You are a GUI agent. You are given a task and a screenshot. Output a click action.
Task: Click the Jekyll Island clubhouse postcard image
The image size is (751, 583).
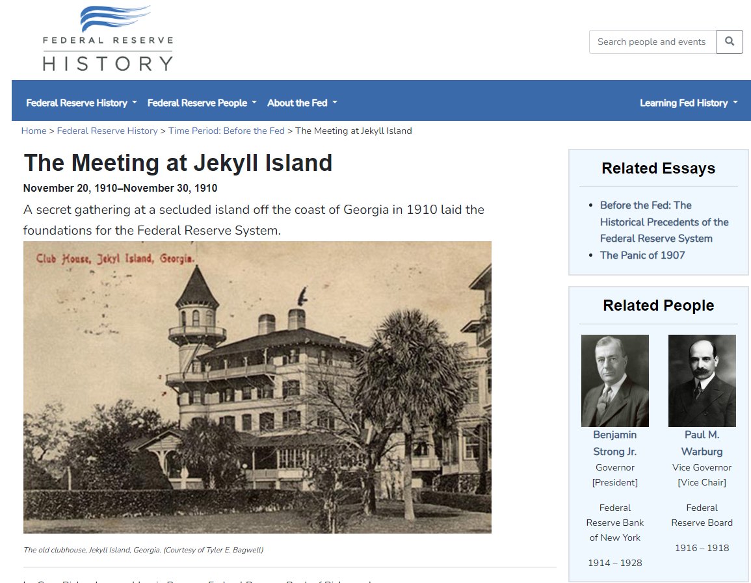[x=257, y=387]
